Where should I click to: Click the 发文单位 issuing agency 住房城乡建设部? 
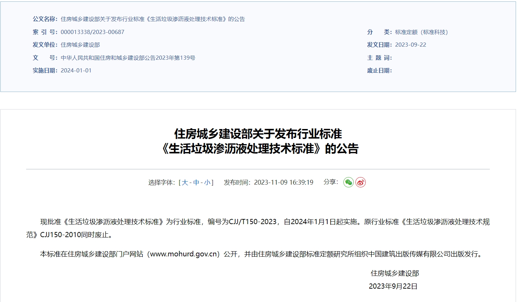[x=80, y=45]
